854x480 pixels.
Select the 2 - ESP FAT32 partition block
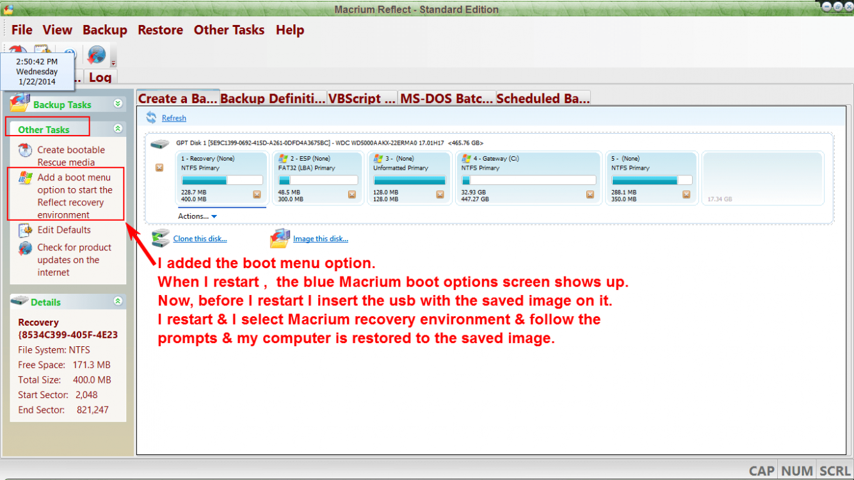[318, 179]
